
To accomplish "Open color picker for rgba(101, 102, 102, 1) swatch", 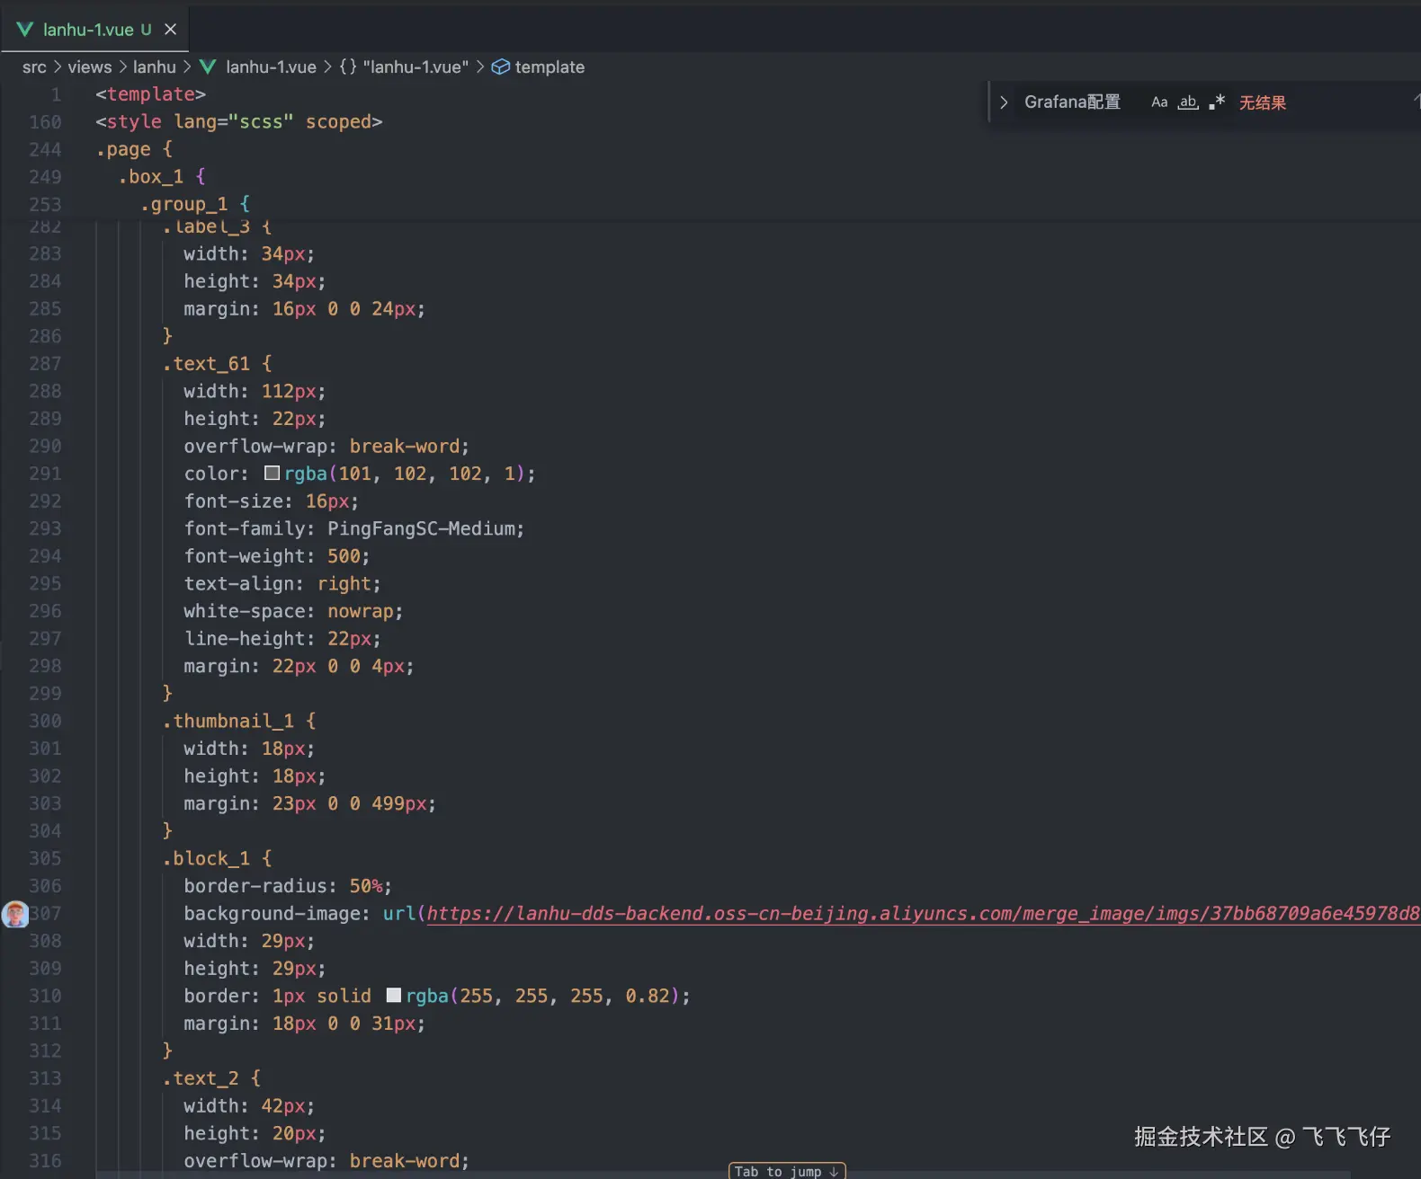I will pyautogui.click(x=272, y=473).
